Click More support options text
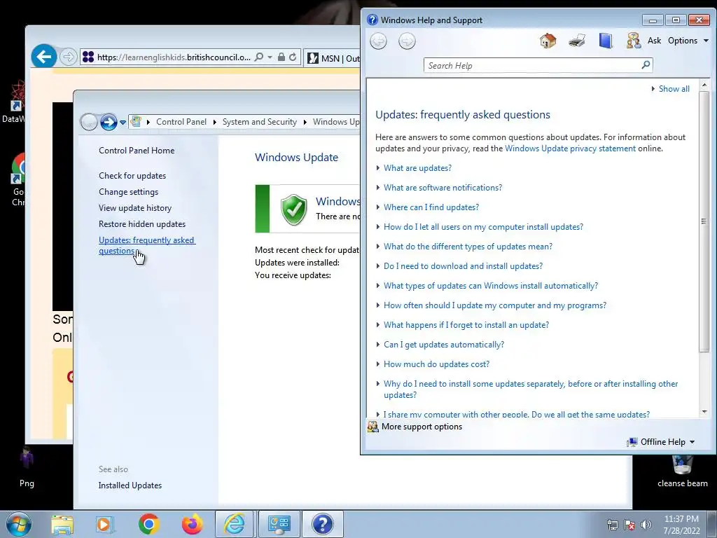The image size is (717, 538). pyautogui.click(x=422, y=427)
